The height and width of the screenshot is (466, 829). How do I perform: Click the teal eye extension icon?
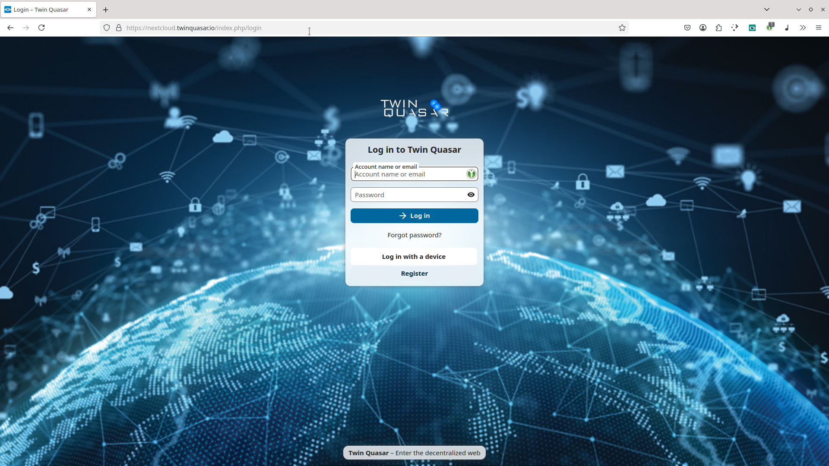(752, 28)
